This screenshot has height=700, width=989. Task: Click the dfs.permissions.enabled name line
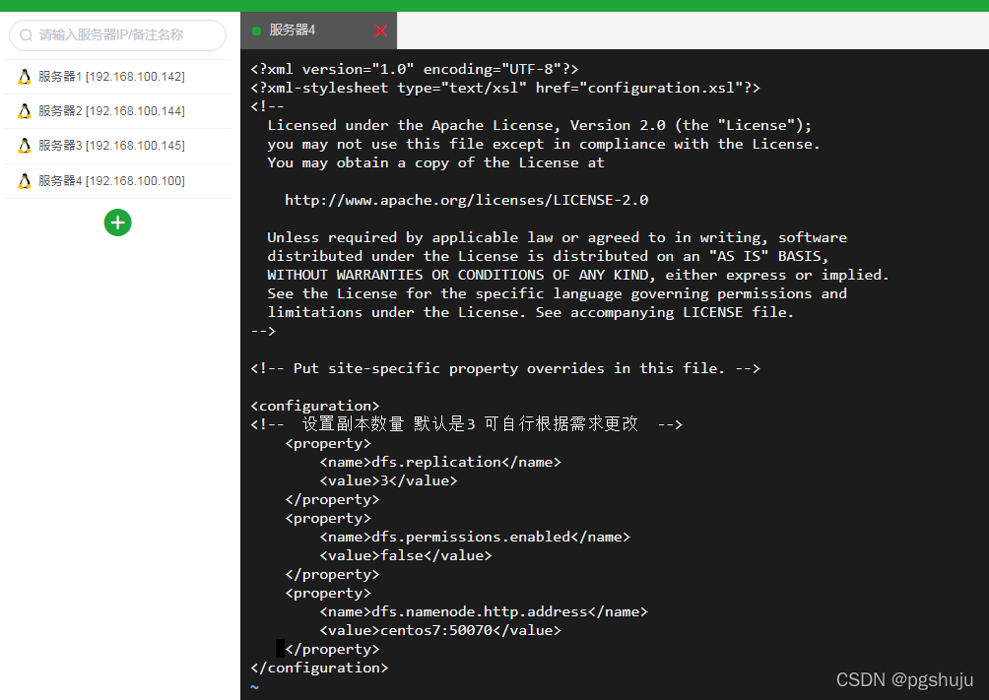[x=475, y=537]
